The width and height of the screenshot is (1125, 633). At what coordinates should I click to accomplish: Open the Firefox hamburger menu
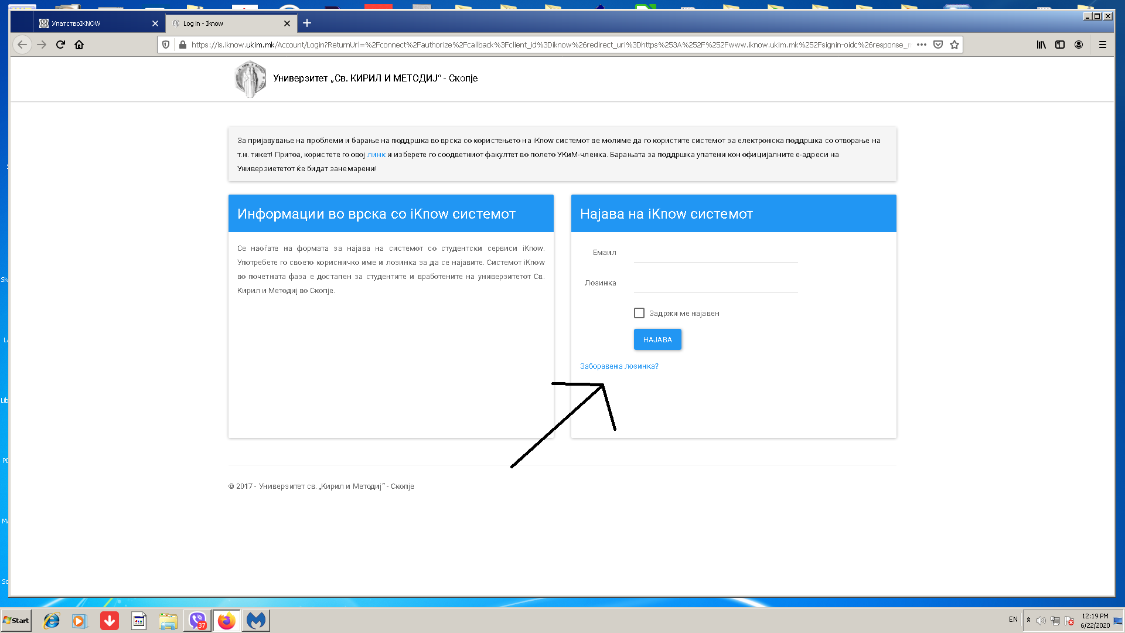click(x=1103, y=45)
